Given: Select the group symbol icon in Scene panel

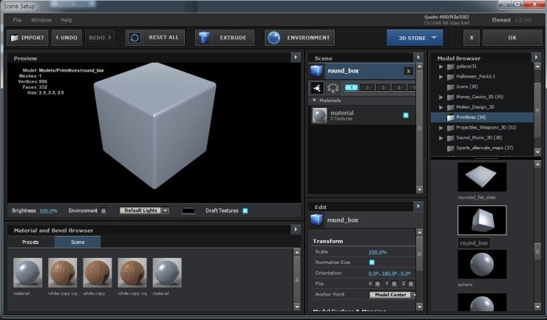Looking at the screenshot, I should pos(316,87).
